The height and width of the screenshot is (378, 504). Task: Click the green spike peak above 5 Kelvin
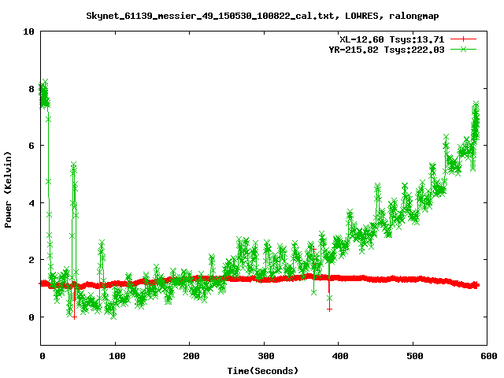(x=73, y=165)
